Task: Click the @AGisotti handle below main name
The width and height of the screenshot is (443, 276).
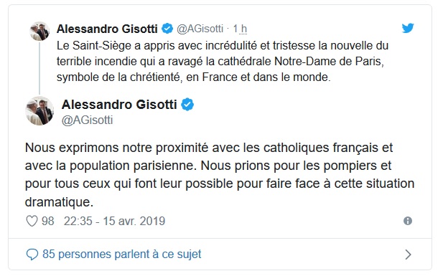Action: 88,120
